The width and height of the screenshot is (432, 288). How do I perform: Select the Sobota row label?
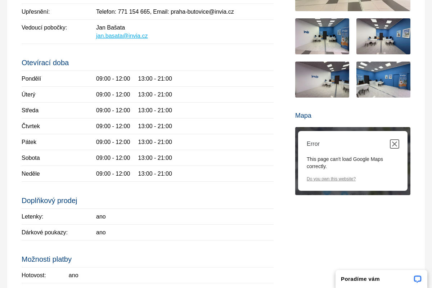(31, 158)
